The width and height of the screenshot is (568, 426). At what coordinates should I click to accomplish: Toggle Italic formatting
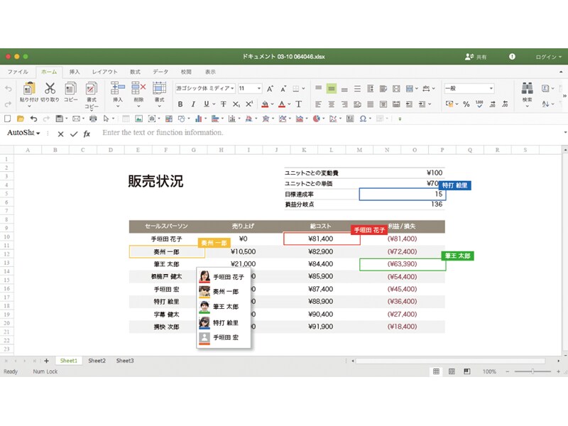[193, 104]
